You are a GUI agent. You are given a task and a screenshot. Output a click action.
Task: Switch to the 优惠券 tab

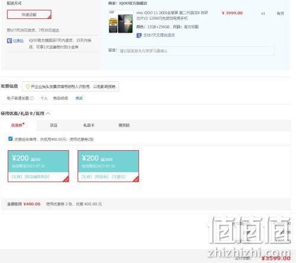click(18, 125)
